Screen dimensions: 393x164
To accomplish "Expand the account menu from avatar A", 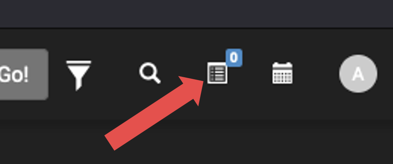I will pos(358,74).
